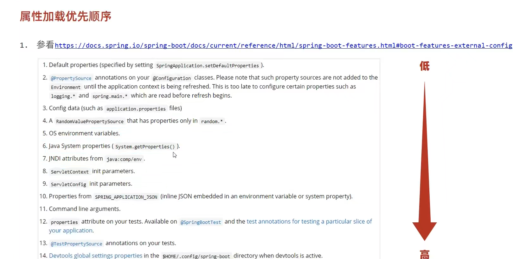
Task: Click the red downward priority arrow
Action: point(424,161)
